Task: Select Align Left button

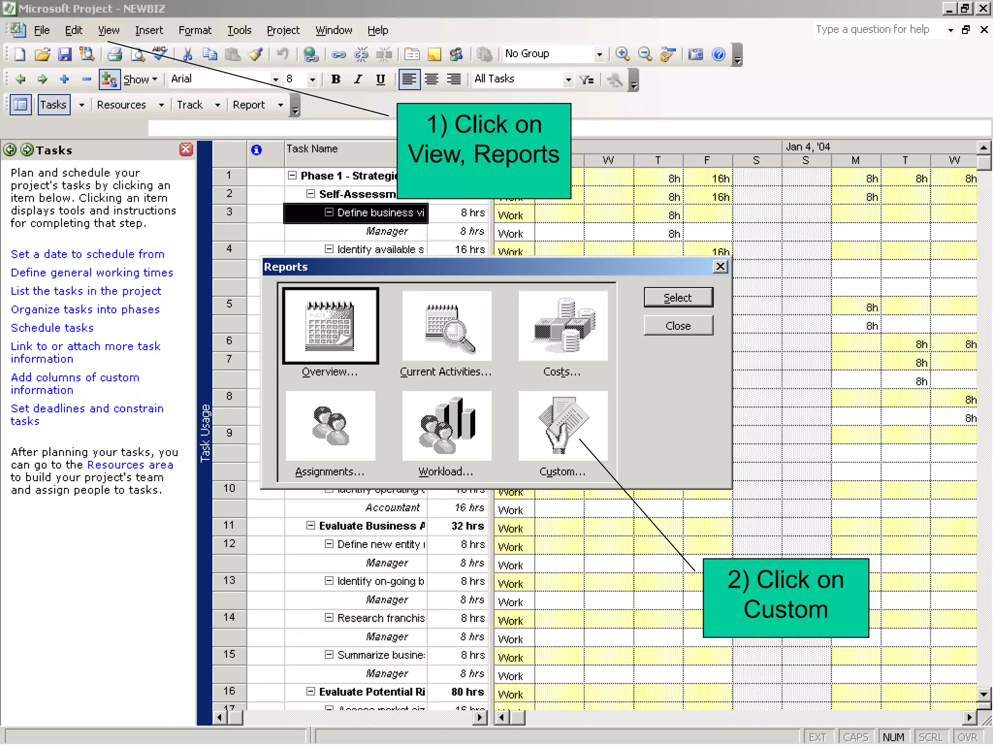Action: (x=409, y=79)
